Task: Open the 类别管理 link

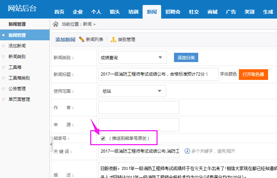Action: pos(127,40)
